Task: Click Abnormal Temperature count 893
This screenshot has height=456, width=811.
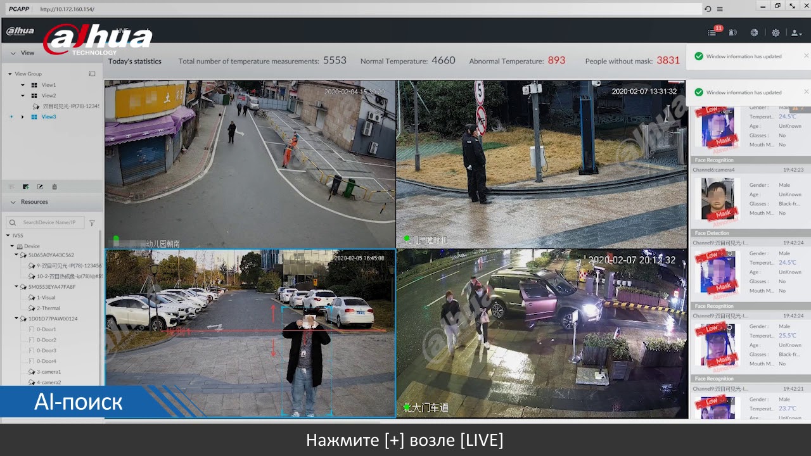Action: pos(556,61)
